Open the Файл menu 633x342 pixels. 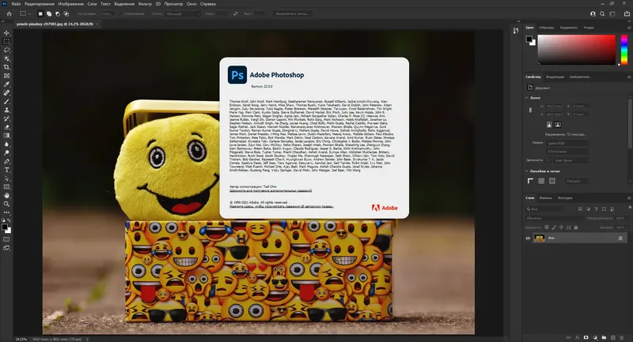point(16,4)
